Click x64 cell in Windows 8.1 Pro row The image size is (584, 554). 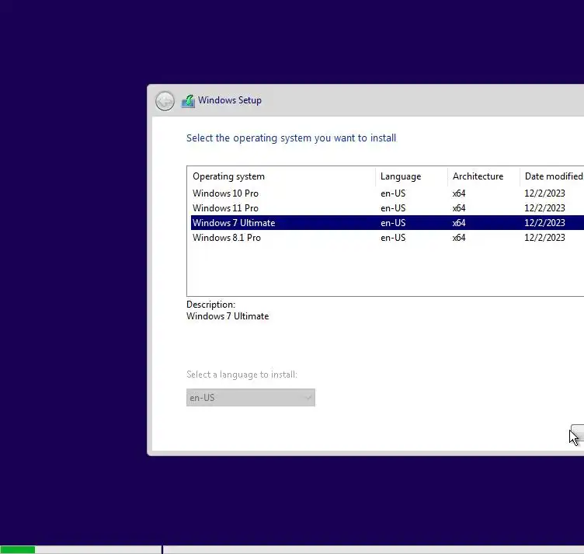459,238
